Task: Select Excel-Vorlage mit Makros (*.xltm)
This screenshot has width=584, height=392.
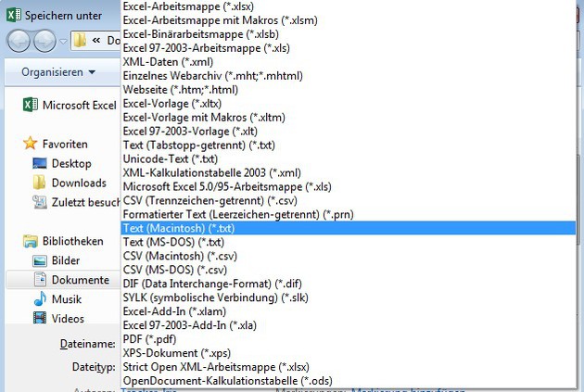Action: 349,118
